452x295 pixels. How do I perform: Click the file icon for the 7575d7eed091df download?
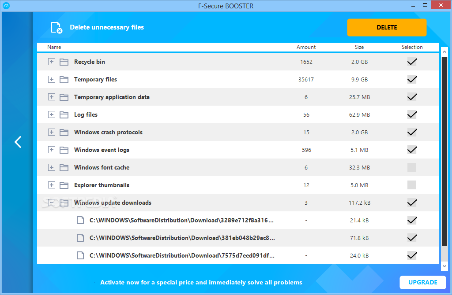80,255
